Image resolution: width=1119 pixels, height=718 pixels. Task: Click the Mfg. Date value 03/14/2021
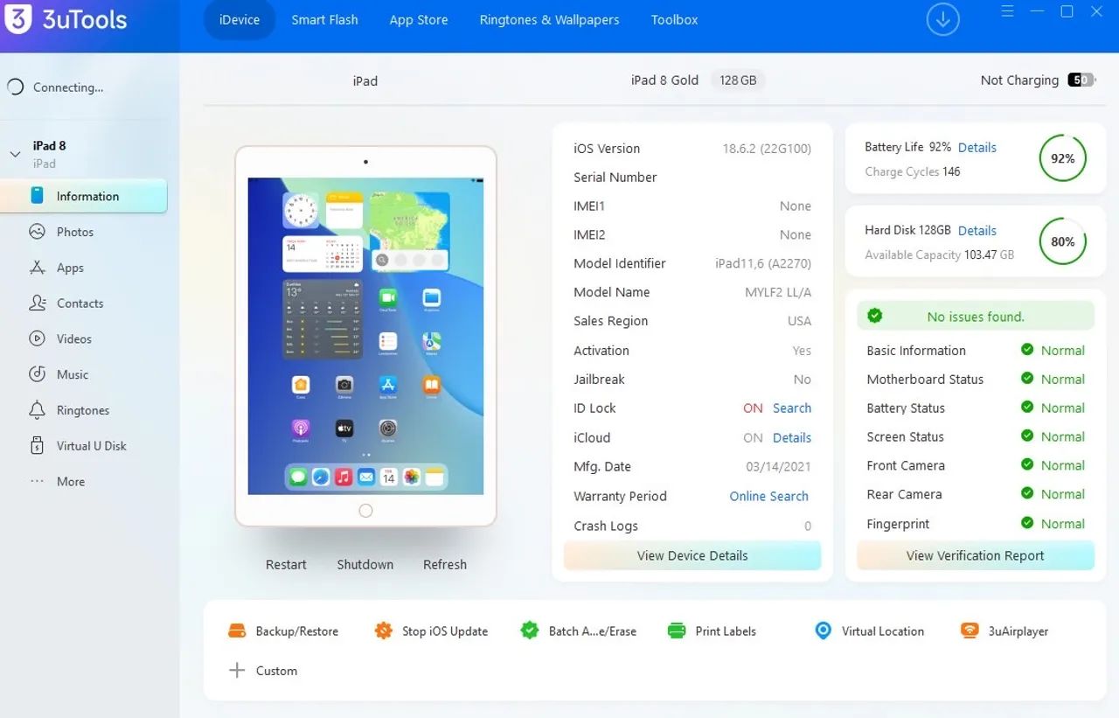(x=779, y=467)
